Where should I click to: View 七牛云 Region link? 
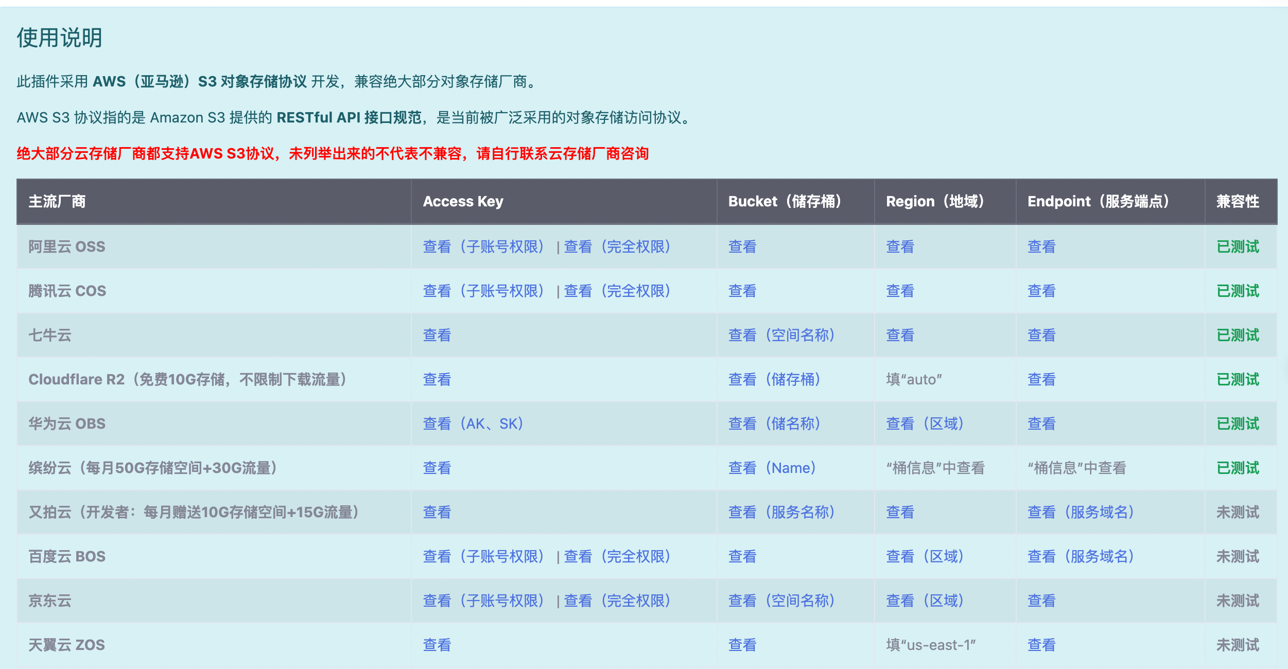point(900,336)
